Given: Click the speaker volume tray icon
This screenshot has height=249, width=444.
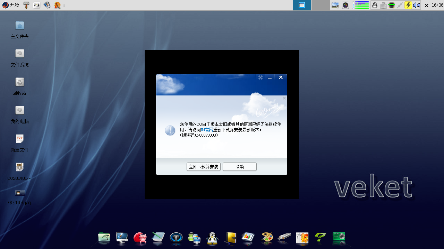Looking at the screenshot, I should (x=417, y=5).
